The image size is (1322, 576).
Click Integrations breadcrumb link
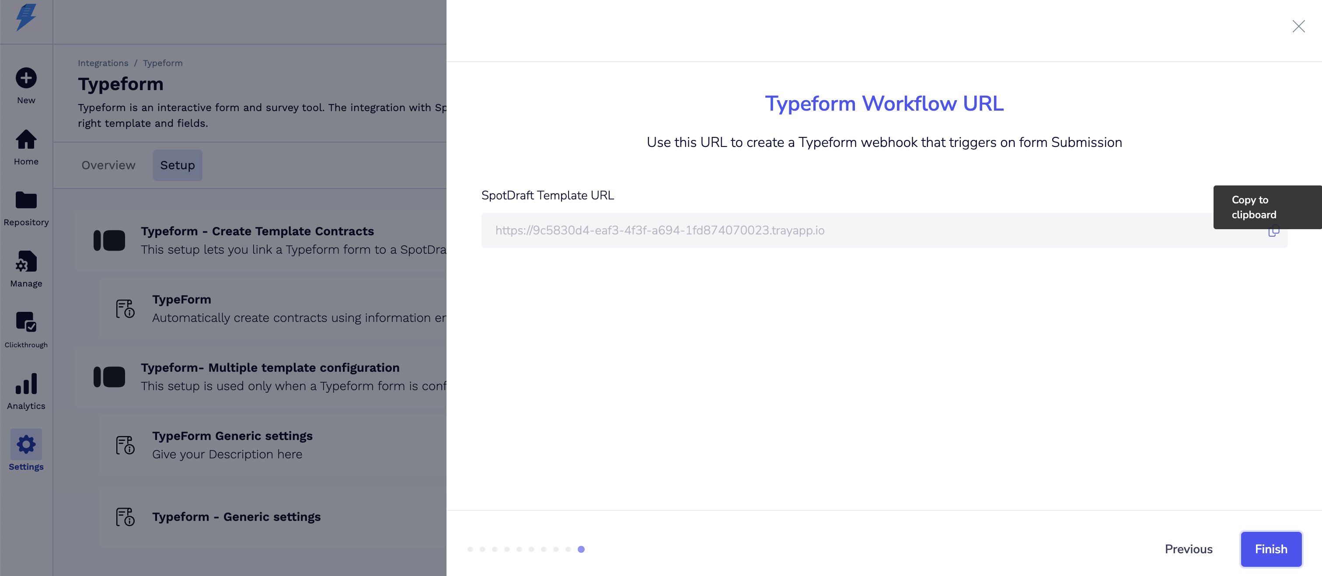(x=103, y=63)
